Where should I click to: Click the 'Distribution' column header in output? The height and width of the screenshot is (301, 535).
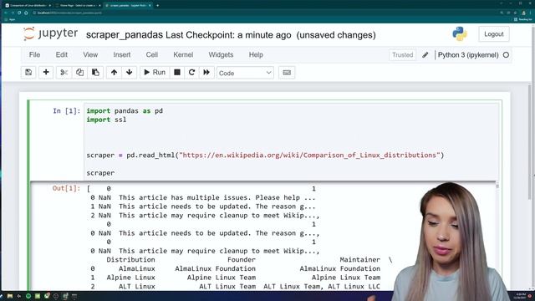(130, 260)
